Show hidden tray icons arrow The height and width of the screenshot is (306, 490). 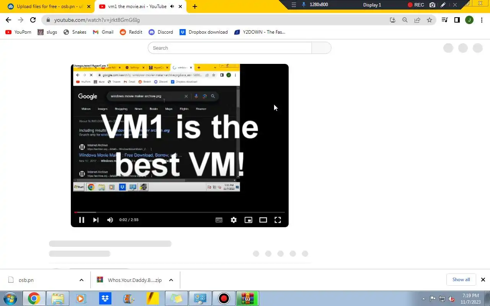[423, 299]
